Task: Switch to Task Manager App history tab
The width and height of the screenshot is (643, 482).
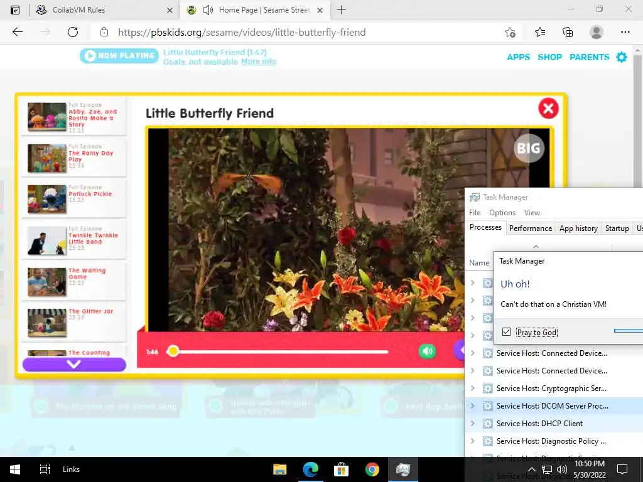Action: pyautogui.click(x=578, y=228)
